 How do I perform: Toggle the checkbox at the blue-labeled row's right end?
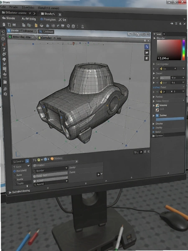coord(183,87)
